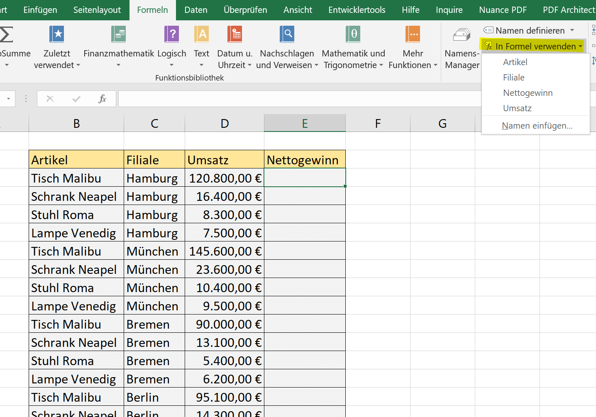The width and height of the screenshot is (596, 417).
Task: Click the Nettogewinn header cell
Action: pos(305,159)
